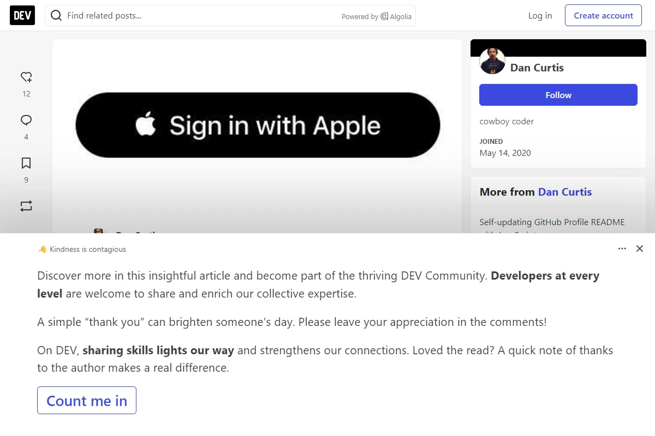Click the Count me in button
Viewport: 655px width, 436px height.
click(87, 401)
